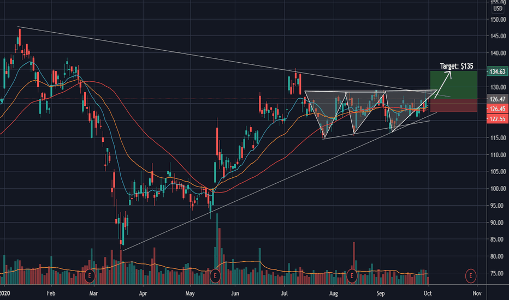
Task: Click the Aug label on the time axis
Action: click(x=333, y=293)
